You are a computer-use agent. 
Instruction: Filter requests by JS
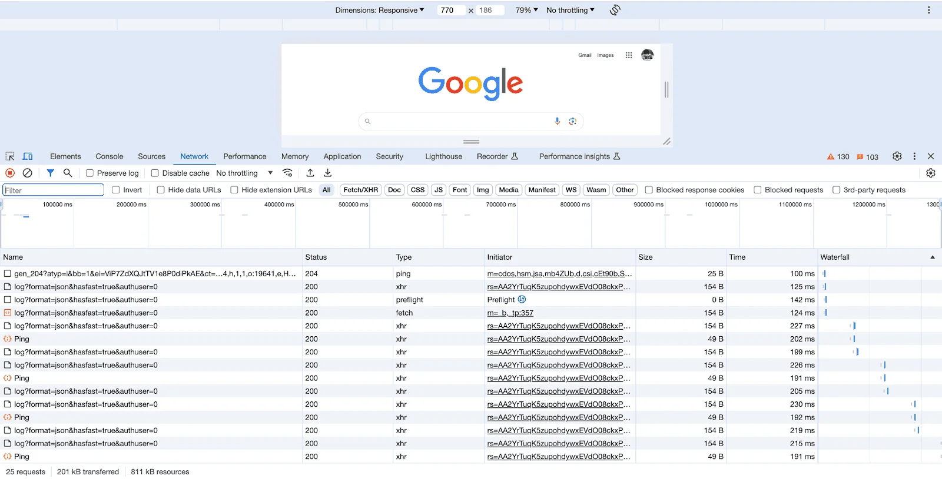click(x=439, y=190)
